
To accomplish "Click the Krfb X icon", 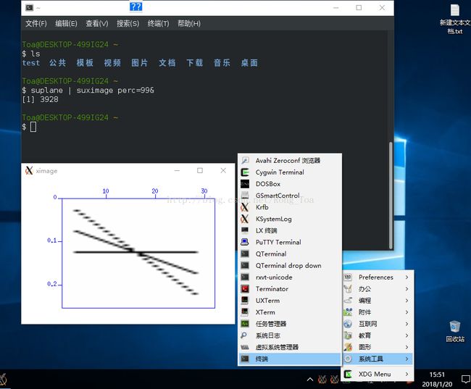I will 245,207.
